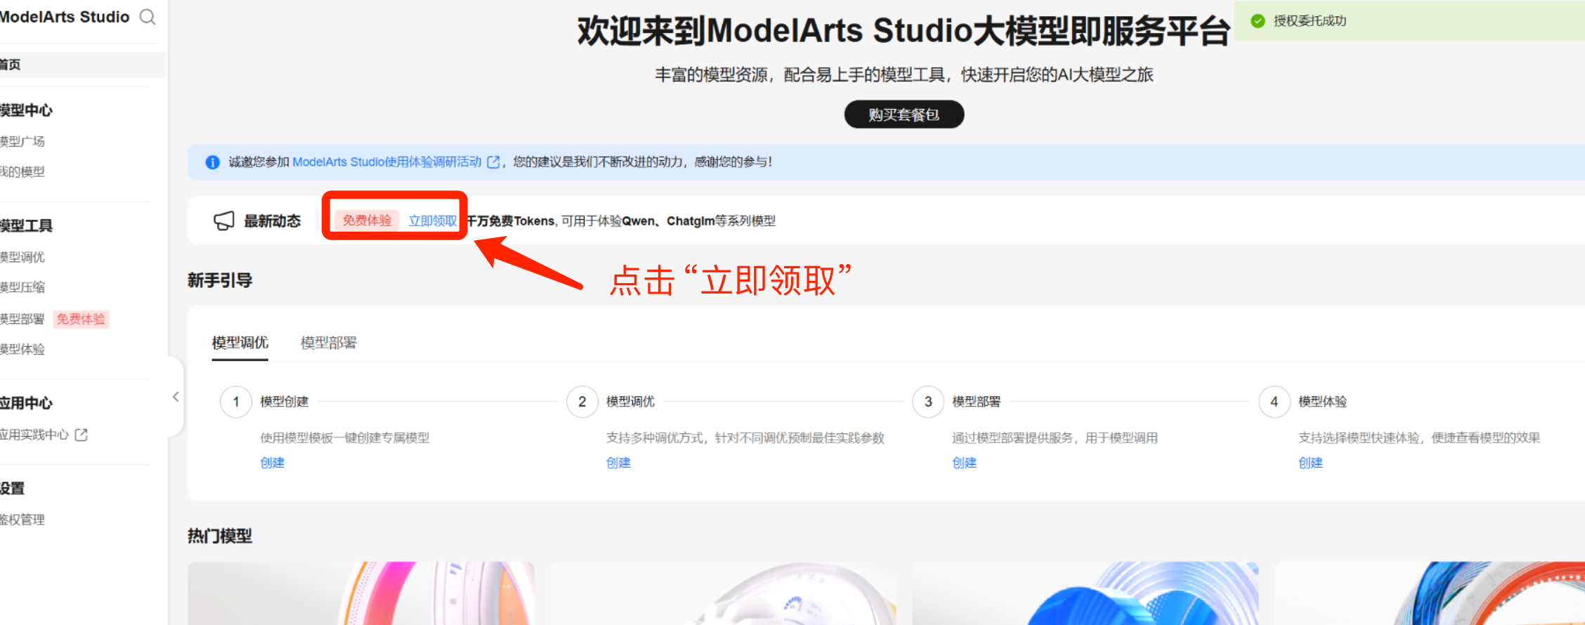The image size is (1585, 625).
Task: Click the step 4 description about 快速体验
Action: click(1419, 438)
